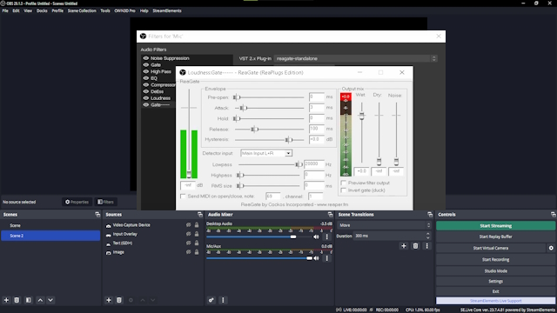This screenshot has height=313, width=557.
Task: Open the Tools menu
Action: (x=105, y=10)
